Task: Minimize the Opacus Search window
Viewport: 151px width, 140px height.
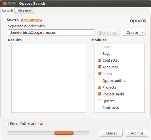Action: coord(9,4)
